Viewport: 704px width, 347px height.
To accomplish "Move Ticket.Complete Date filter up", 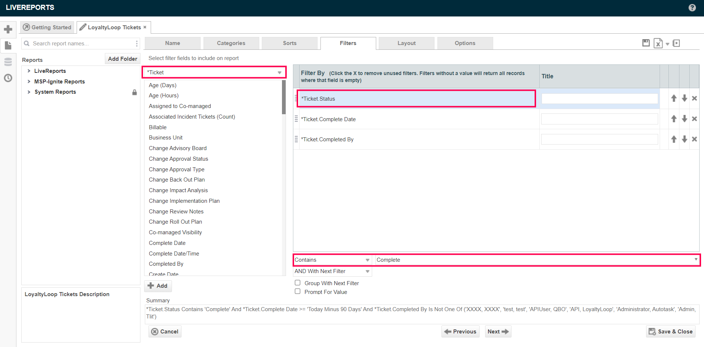I will click(674, 119).
